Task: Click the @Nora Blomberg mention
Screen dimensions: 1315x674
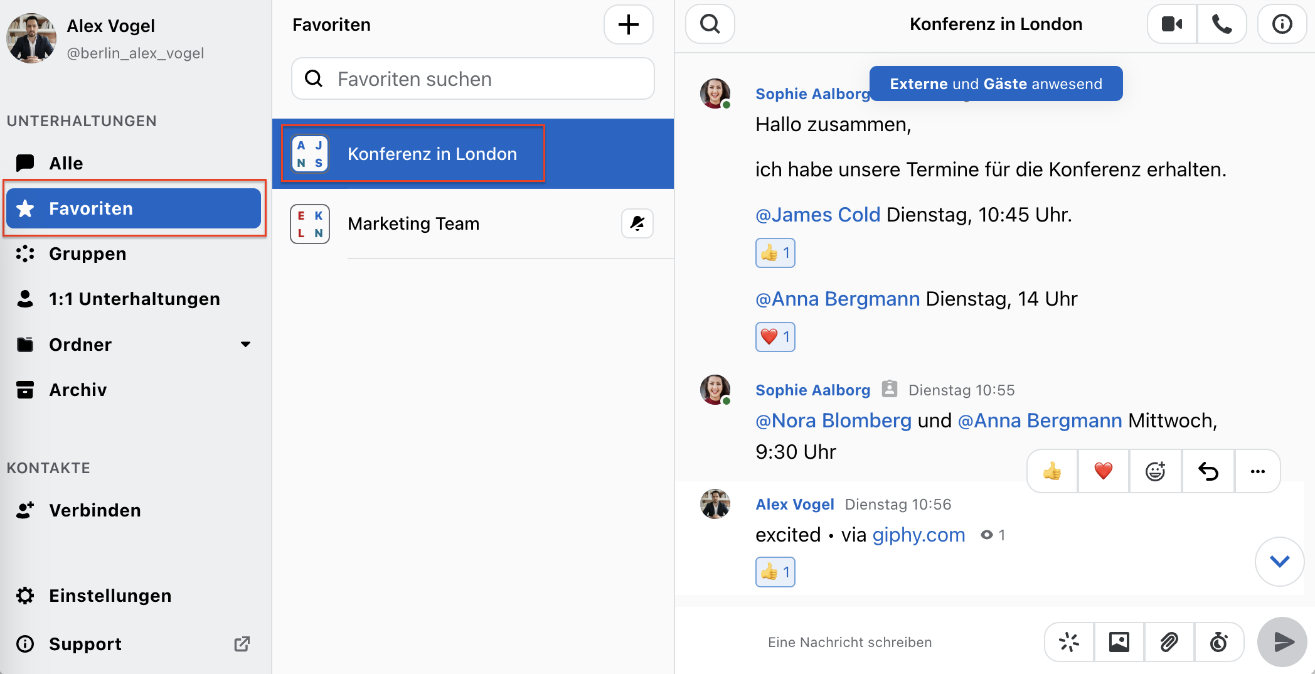Action: [x=833, y=420]
